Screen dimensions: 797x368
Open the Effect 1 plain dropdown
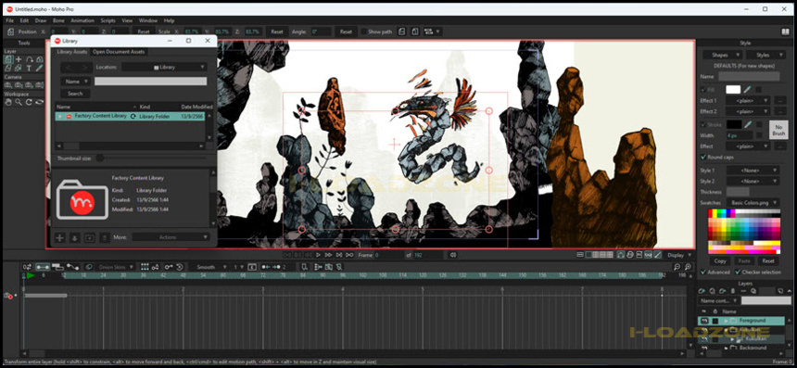(x=748, y=101)
